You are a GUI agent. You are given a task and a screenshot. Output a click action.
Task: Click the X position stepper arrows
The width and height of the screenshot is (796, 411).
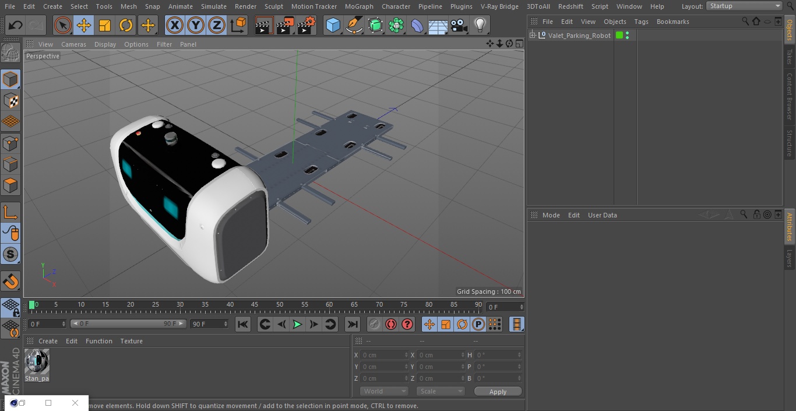pyautogui.click(x=406, y=355)
